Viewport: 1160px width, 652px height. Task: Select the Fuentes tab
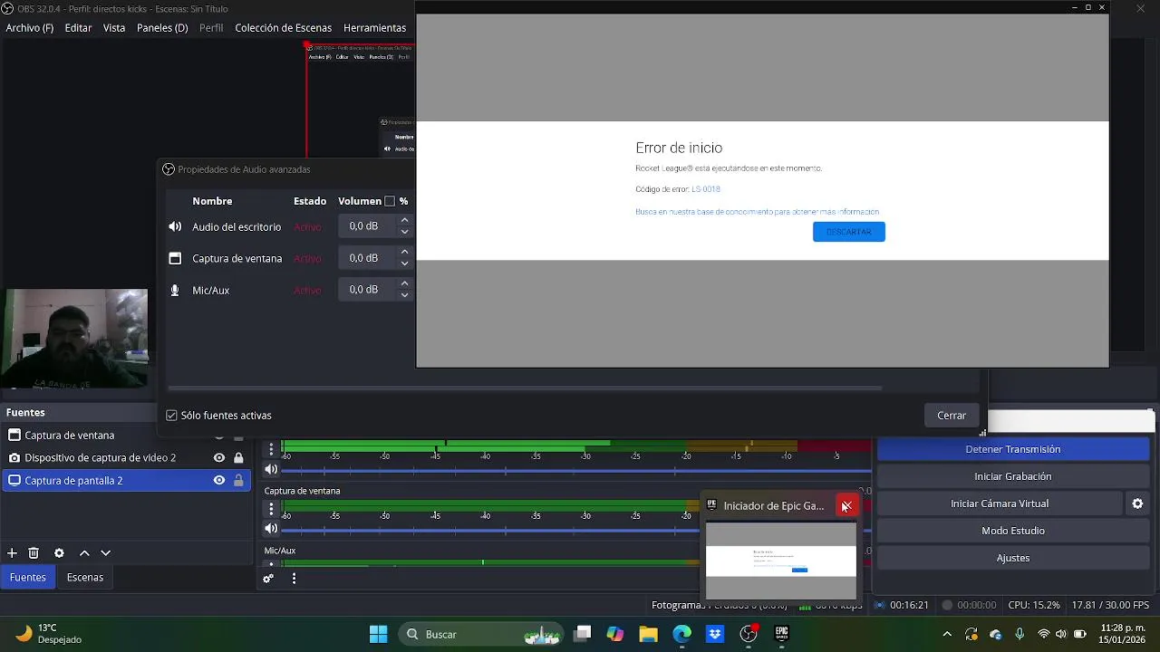[x=28, y=577]
